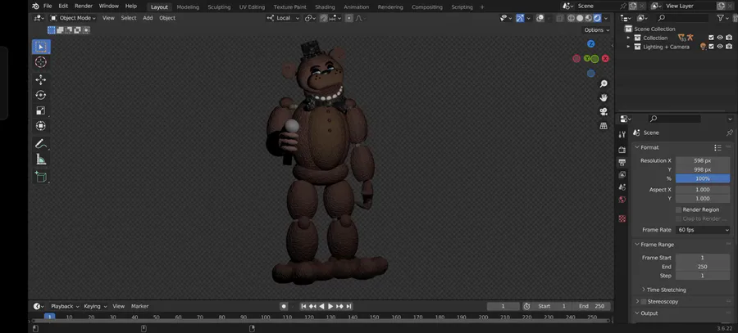This screenshot has width=738, height=333.
Task: Open the viewport Options dropdown
Action: [x=597, y=29]
